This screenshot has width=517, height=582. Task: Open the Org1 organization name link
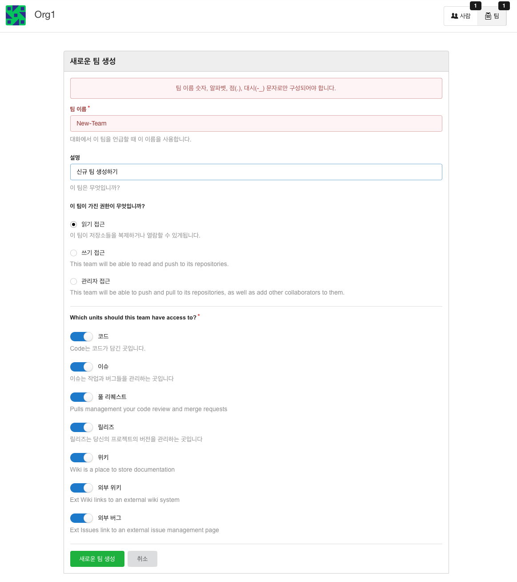(45, 15)
